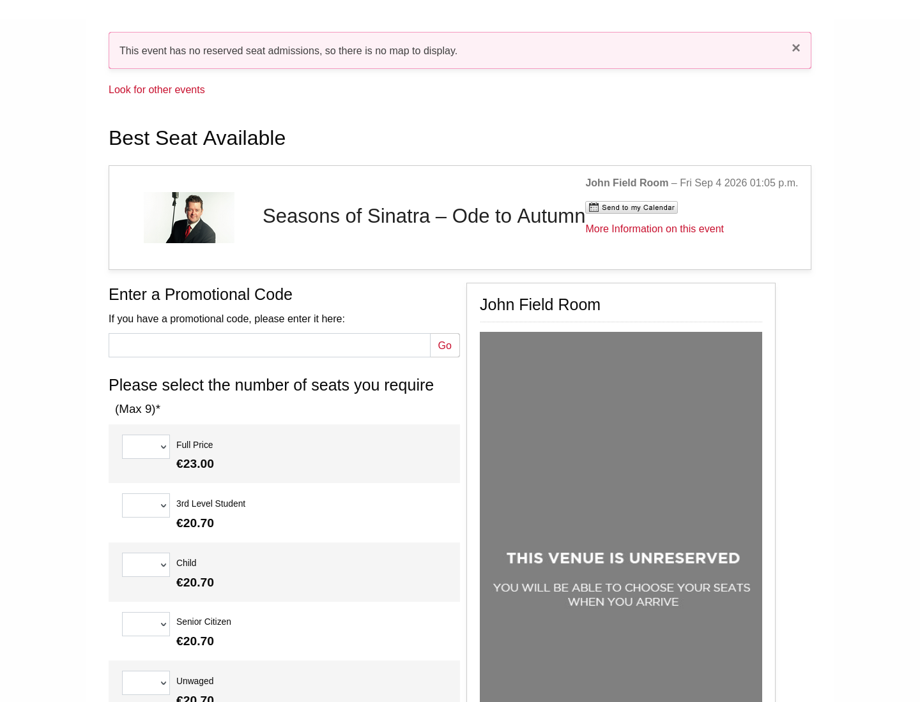
Task: Focus the promotional code input field
Action: point(270,345)
